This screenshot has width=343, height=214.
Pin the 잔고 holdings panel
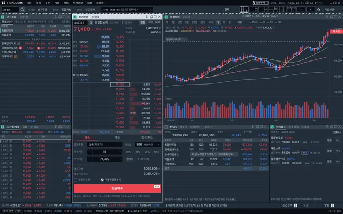(253, 127)
